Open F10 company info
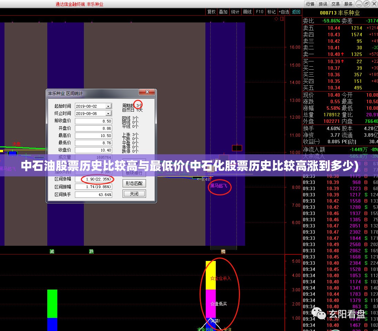The height and width of the screenshot is (331, 378). point(260,12)
